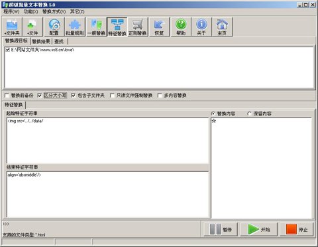Open the 程序(W) menu

(11, 11)
